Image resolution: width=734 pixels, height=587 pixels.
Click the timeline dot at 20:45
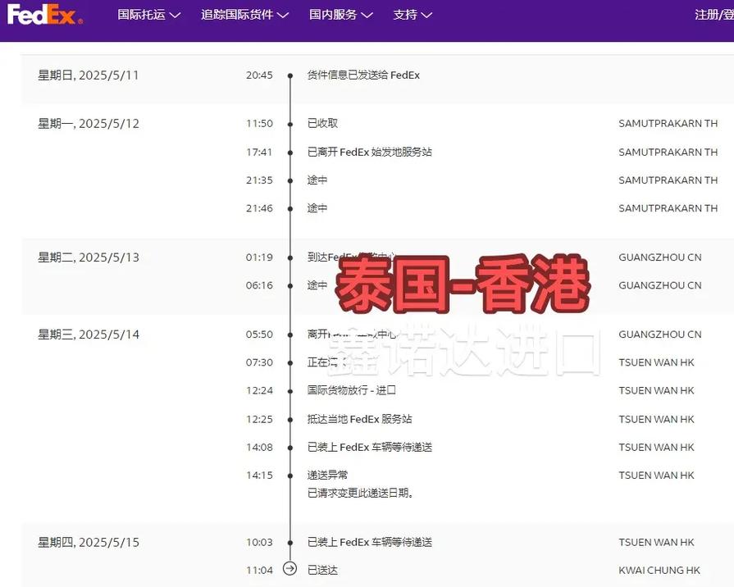coord(290,75)
